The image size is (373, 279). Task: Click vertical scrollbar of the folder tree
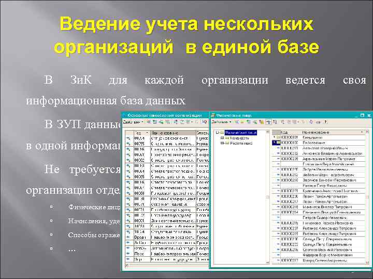tap(268, 197)
